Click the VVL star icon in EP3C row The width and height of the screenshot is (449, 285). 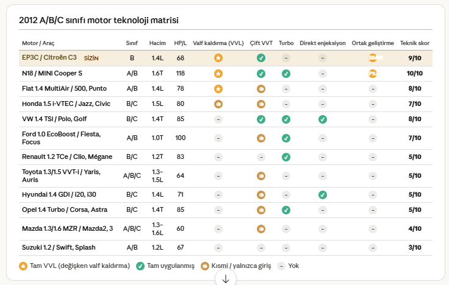pos(218,58)
